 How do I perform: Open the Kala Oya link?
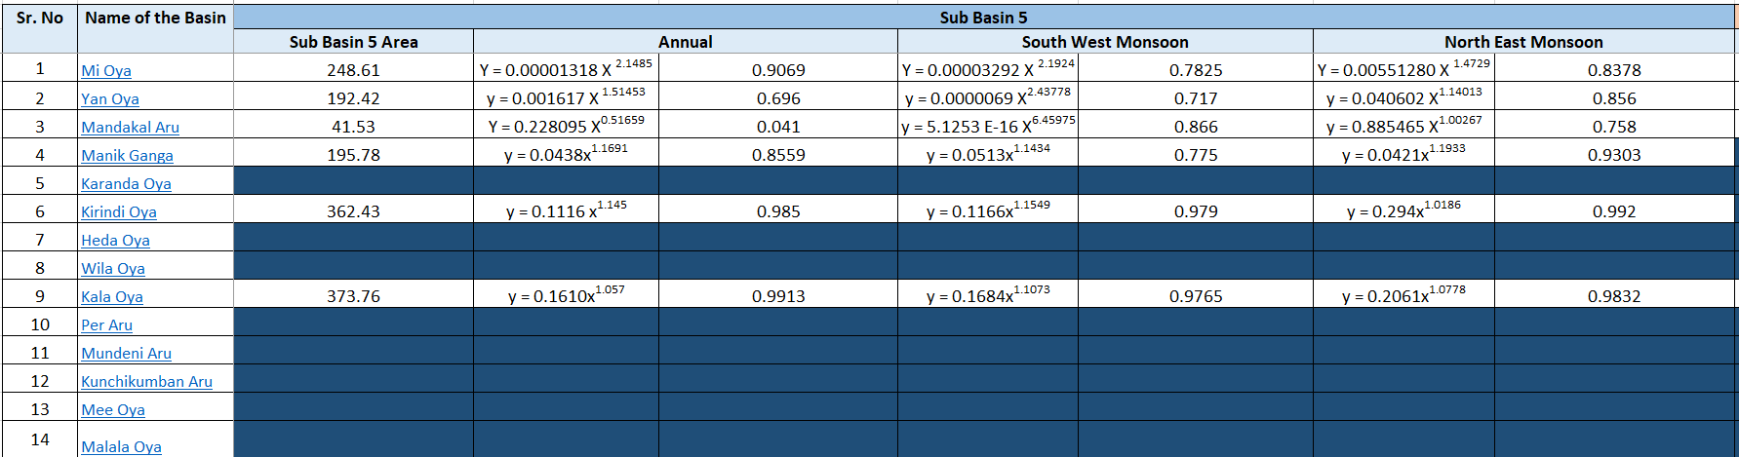click(x=111, y=296)
